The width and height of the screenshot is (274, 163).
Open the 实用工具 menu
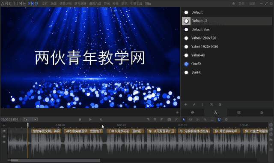[x=136, y=4]
